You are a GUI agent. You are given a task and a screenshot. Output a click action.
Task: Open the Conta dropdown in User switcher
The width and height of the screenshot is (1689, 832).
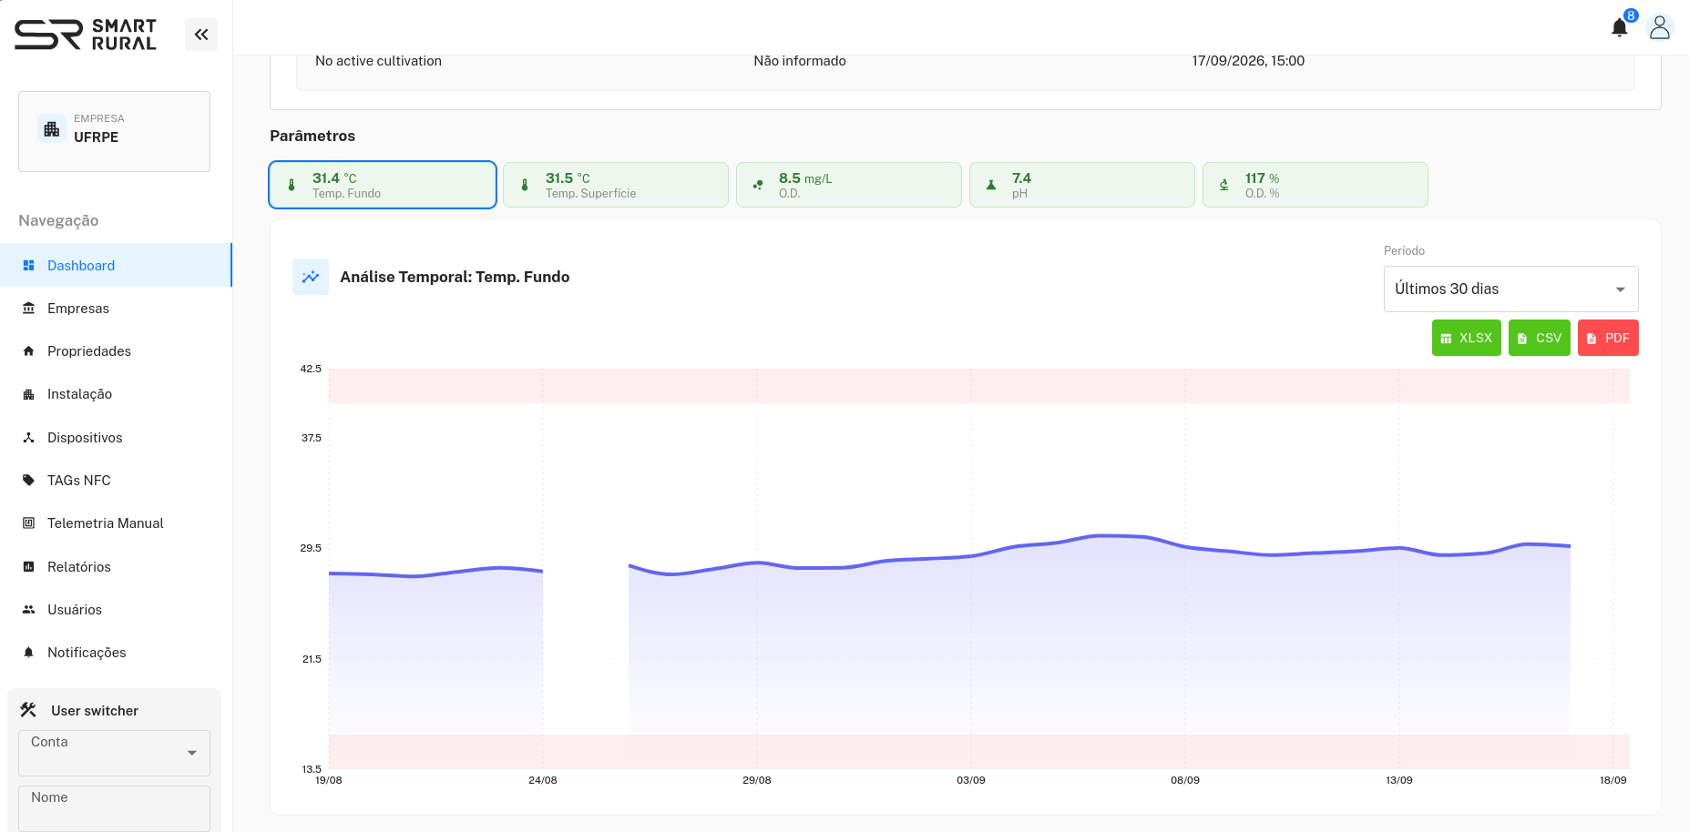tap(114, 753)
